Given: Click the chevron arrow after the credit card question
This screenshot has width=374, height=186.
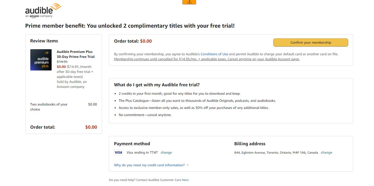Looking at the screenshot, I should 188,165.
